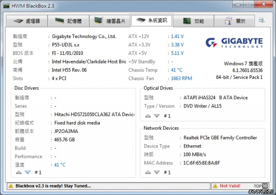Click the MAC address 1C:6F:65:8E:8A:8F
276x195 pixels.
tap(202, 163)
